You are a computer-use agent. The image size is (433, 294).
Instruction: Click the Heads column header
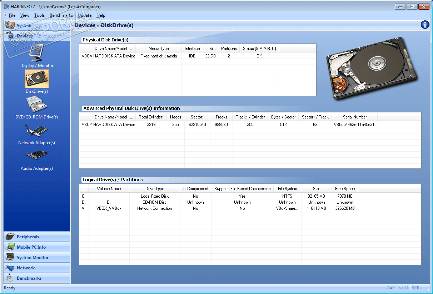(175, 117)
